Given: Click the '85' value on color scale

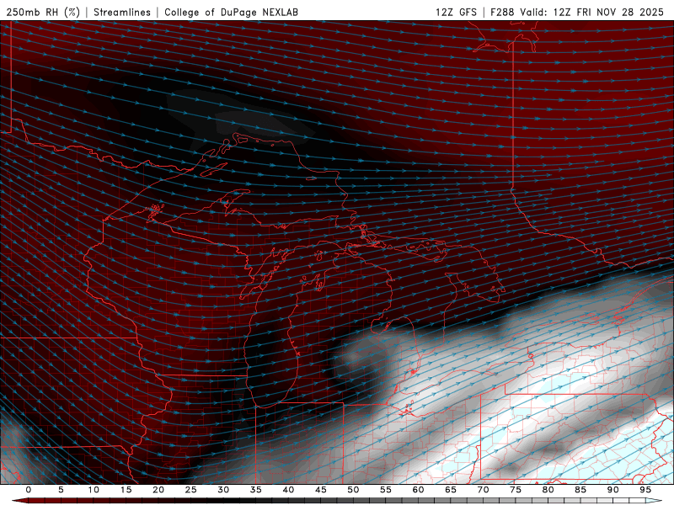Looking at the screenshot, I should [580, 490].
